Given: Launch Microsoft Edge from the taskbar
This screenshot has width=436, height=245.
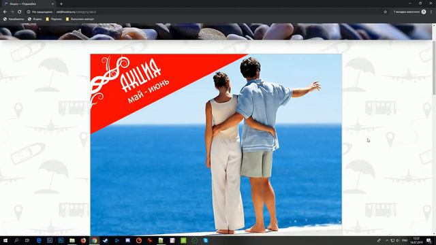Looking at the screenshot, I should coord(39,240).
